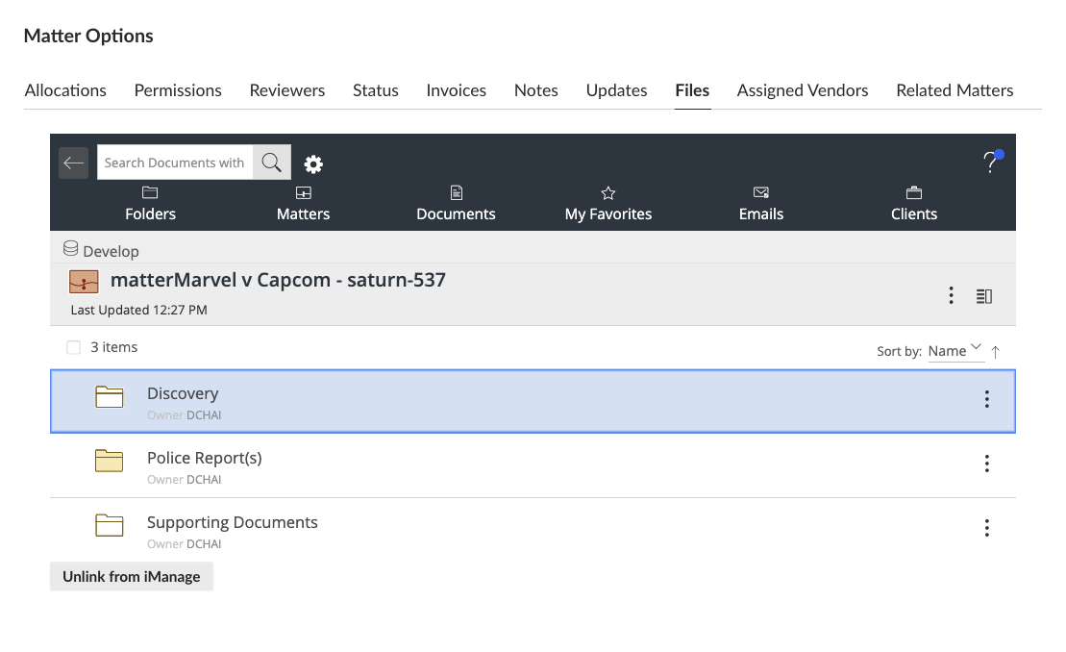Switch to the Reviewers tab
This screenshot has height=652, width=1066.
coord(286,90)
